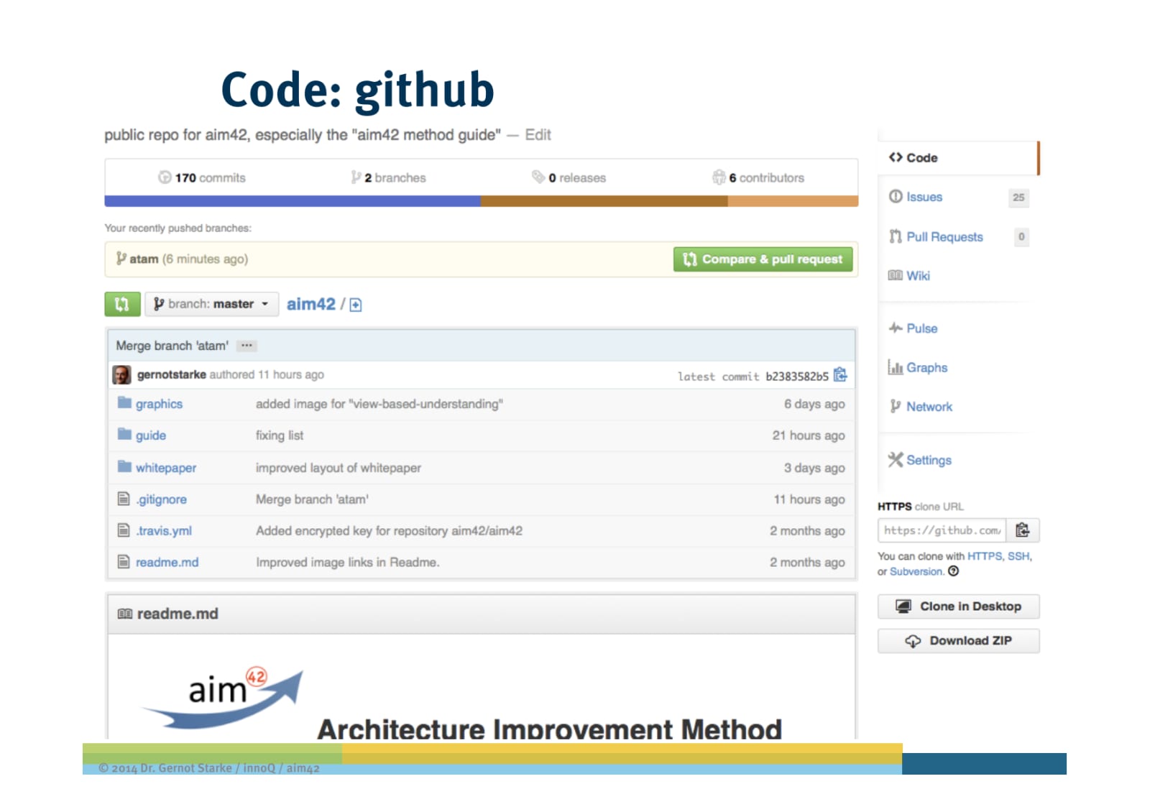This screenshot has height=812, width=1150.
Task: Open the readme.md file link
Action: tap(167, 563)
